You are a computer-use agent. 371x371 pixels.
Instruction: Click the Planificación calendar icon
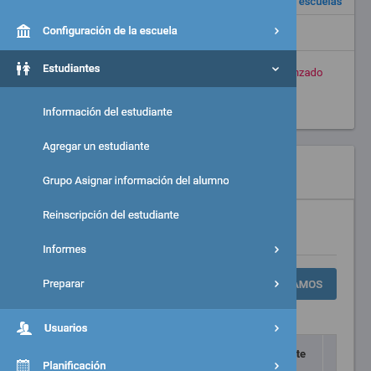23,365
